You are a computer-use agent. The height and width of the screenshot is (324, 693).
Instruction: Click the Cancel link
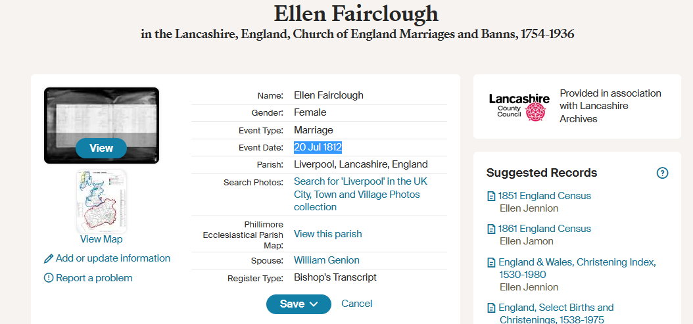point(357,304)
